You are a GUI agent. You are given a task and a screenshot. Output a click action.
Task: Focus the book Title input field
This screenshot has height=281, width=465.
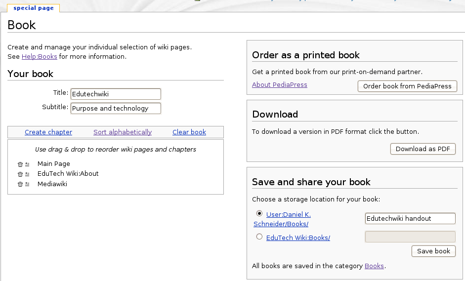tap(116, 94)
